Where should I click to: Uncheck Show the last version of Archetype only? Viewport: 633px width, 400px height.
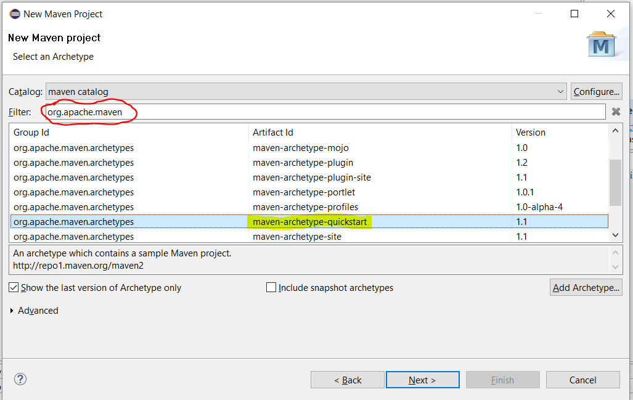pos(14,287)
